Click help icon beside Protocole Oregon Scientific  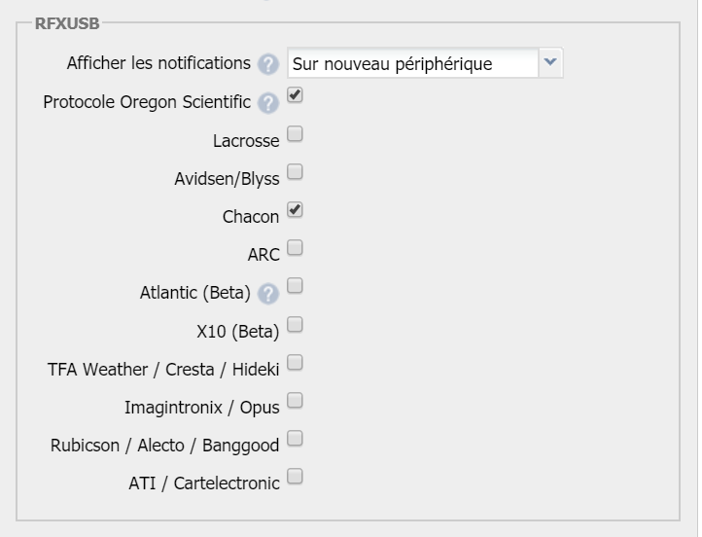click(268, 103)
